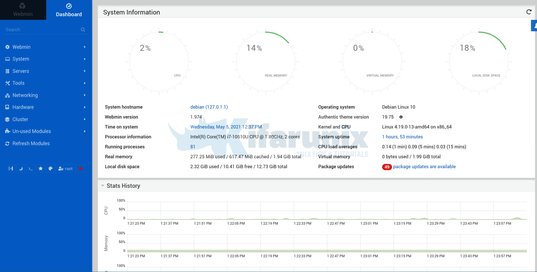The height and width of the screenshot is (272, 537).
Task: Click the star favorites icon
Action: (x=40, y=169)
